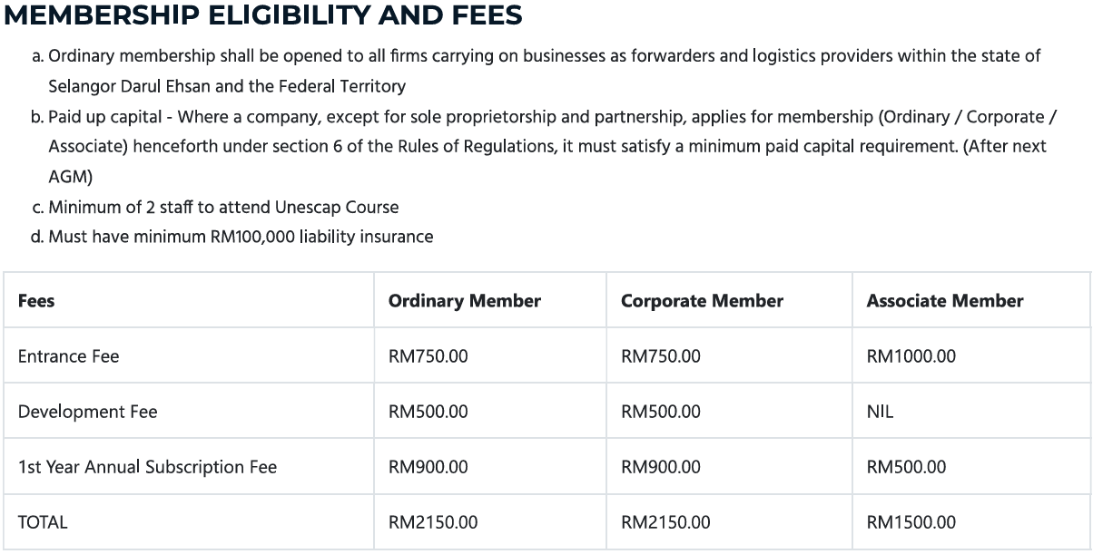Click Corporate Member subscription fee RM900.00
The image size is (1093, 554).
click(660, 467)
